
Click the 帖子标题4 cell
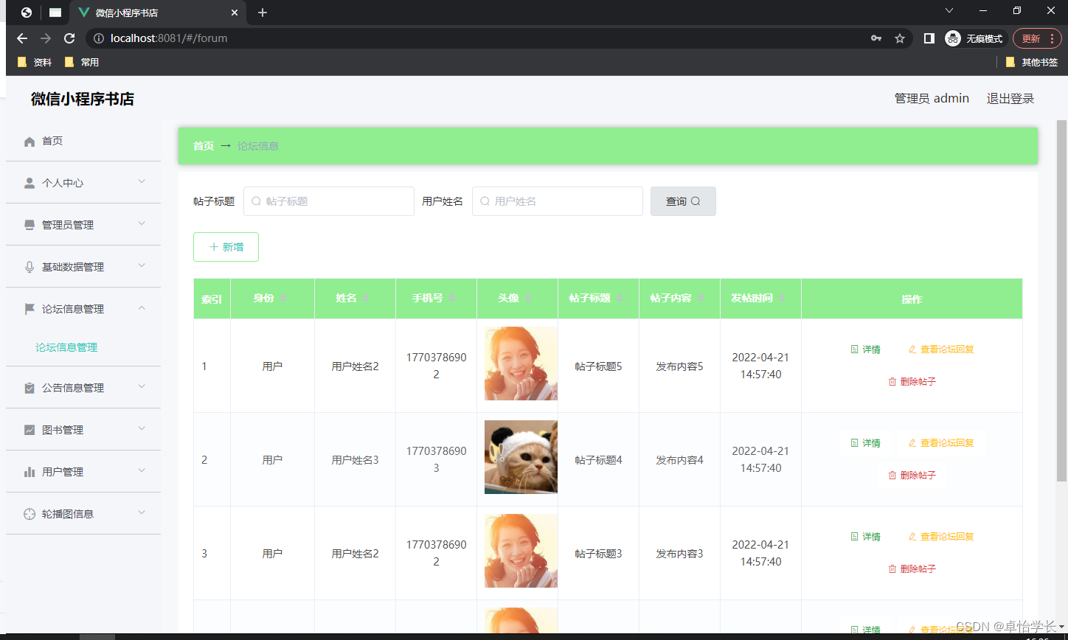point(598,460)
